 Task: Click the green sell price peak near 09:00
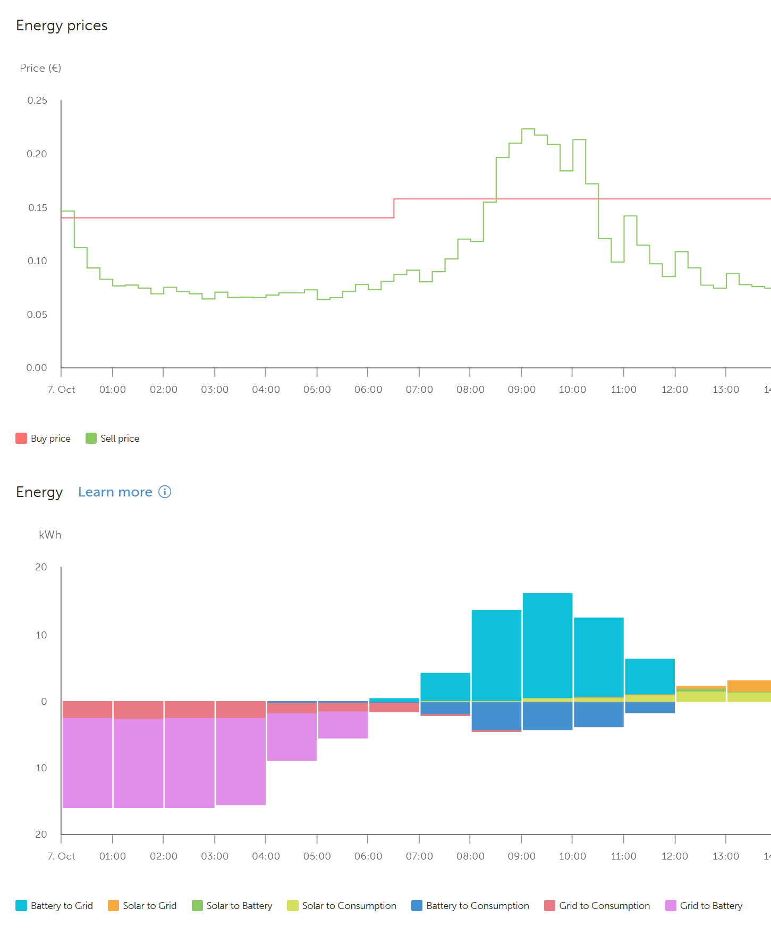click(x=528, y=129)
